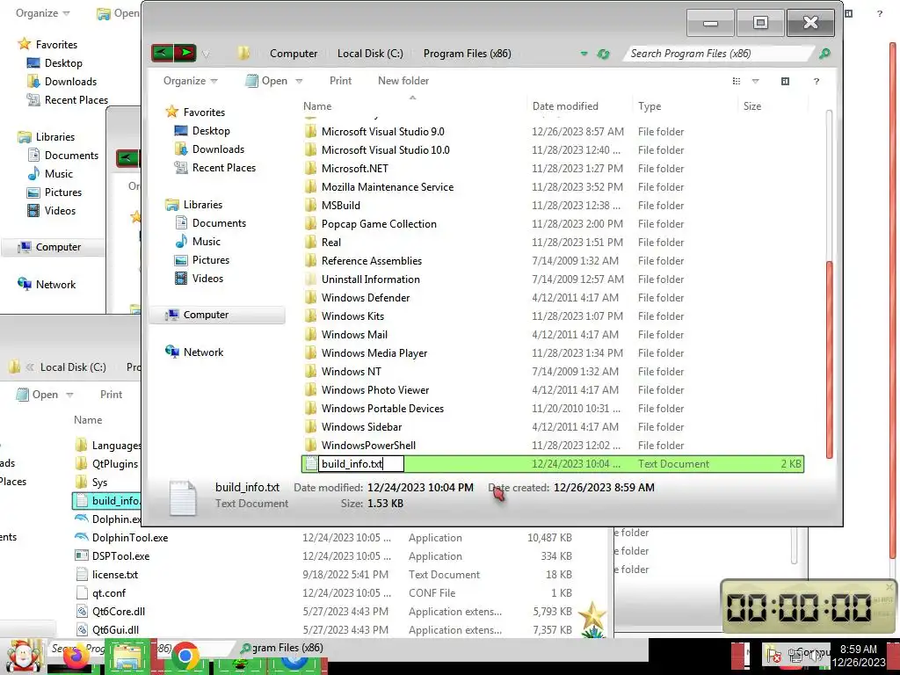Click the build_info.txt rename text box
The image size is (900, 675).
(x=361, y=464)
